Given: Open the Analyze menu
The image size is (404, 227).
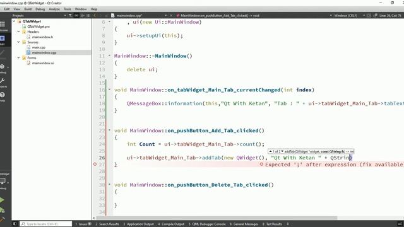Looking at the screenshot, I should pos(54,9).
